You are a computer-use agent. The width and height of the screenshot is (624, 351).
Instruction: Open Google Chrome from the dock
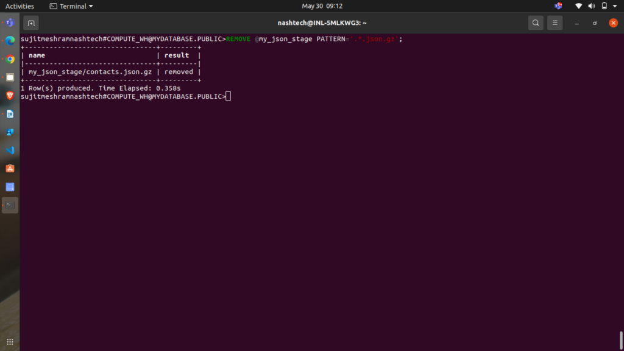[x=10, y=59]
